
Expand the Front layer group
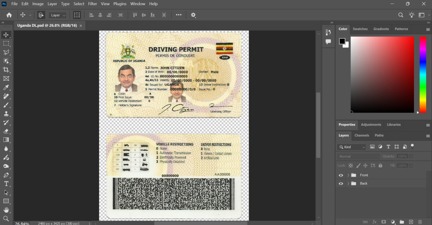348,175
